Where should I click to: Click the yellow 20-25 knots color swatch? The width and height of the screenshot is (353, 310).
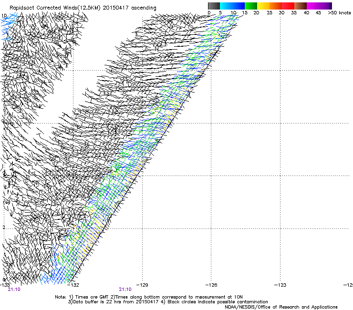(x=263, y=6)
